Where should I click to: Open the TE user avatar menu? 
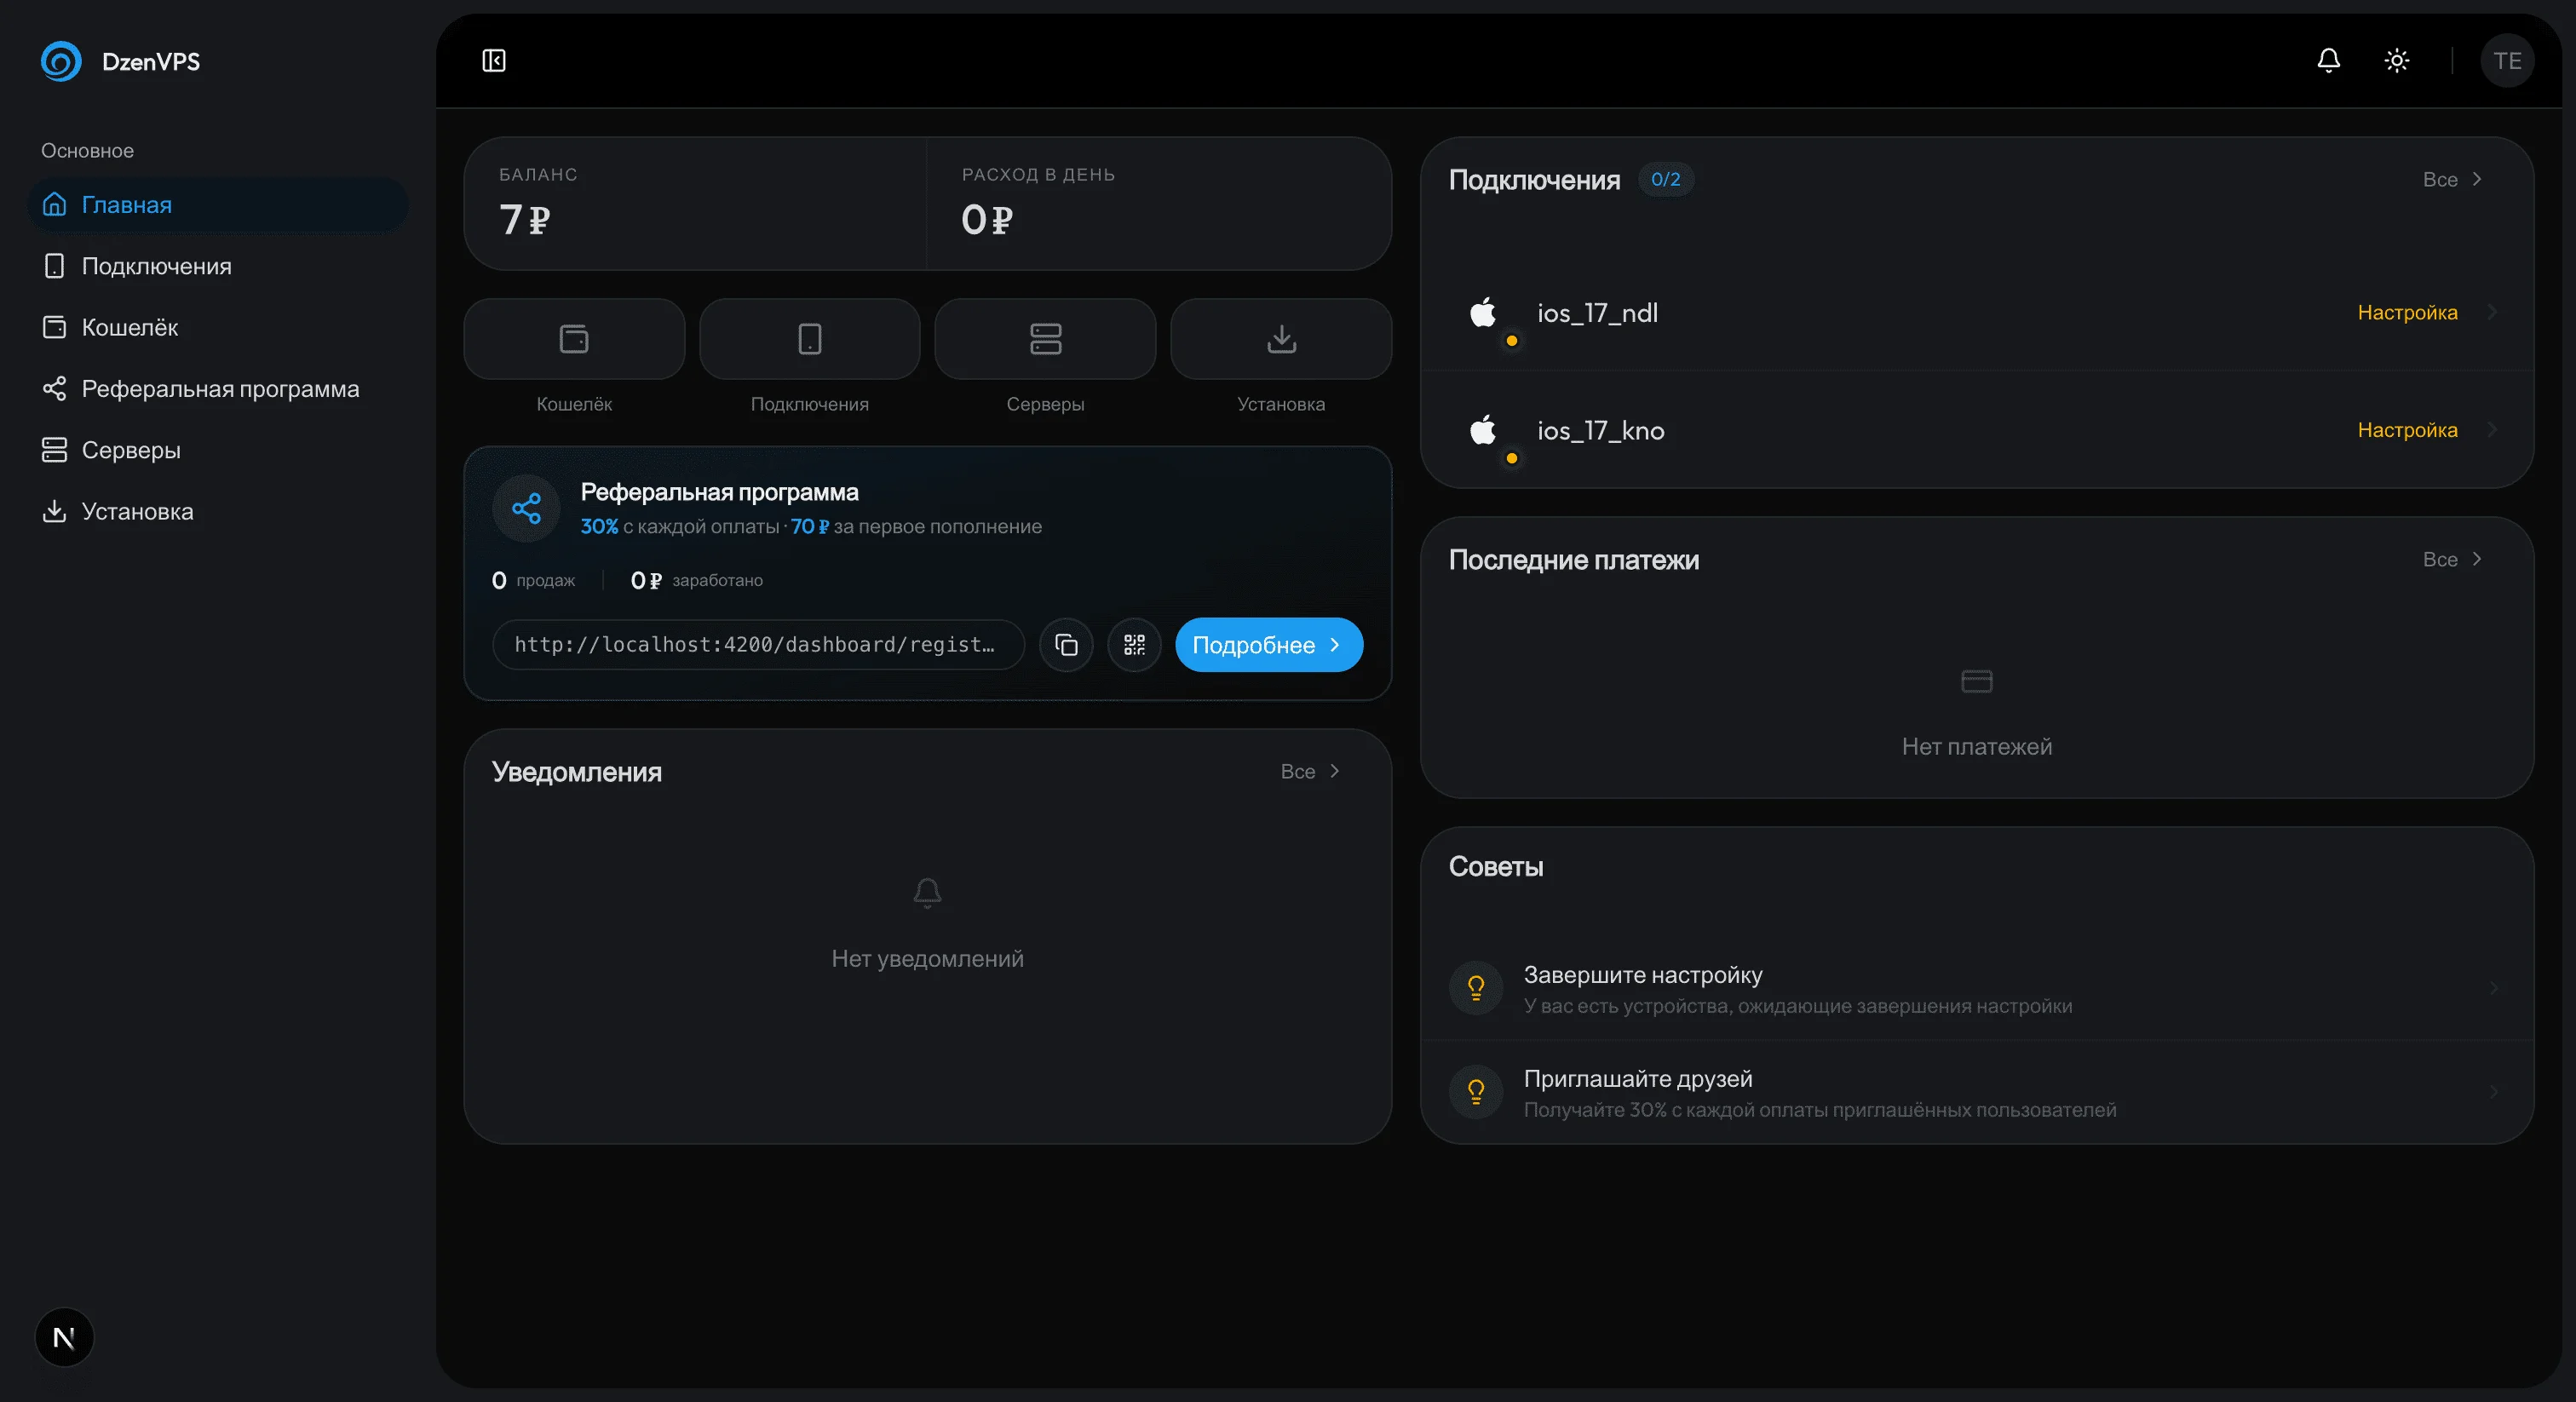(x=2506, y=61)
